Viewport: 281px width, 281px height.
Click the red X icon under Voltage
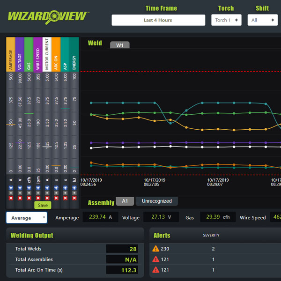[x=20, y=198]
